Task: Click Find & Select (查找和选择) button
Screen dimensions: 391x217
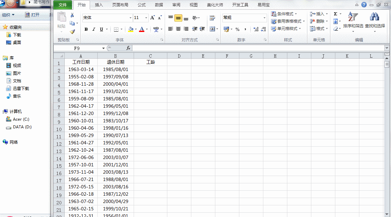Action: (x=375, y=22)
